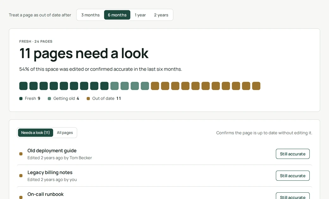The image size is (329, 199).
Task: Click the amber dot beside Old deployment guide
Action: (x=21, y=154)
